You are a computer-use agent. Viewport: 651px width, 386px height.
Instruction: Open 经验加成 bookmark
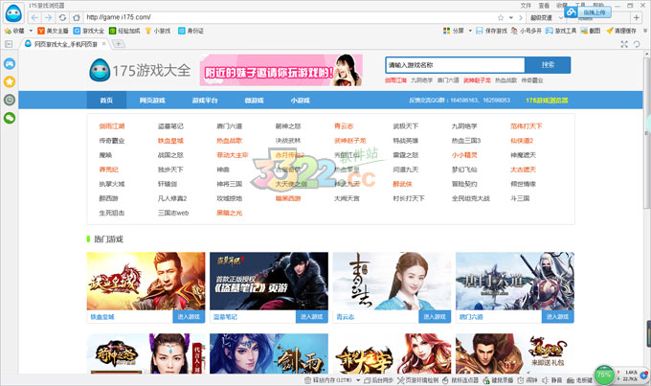[124, 31]
